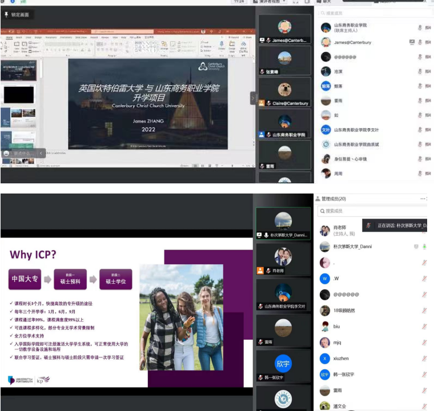Collapse the video strip with side arrow
This screenshot has height=411, width=434.
pos(253,98)
